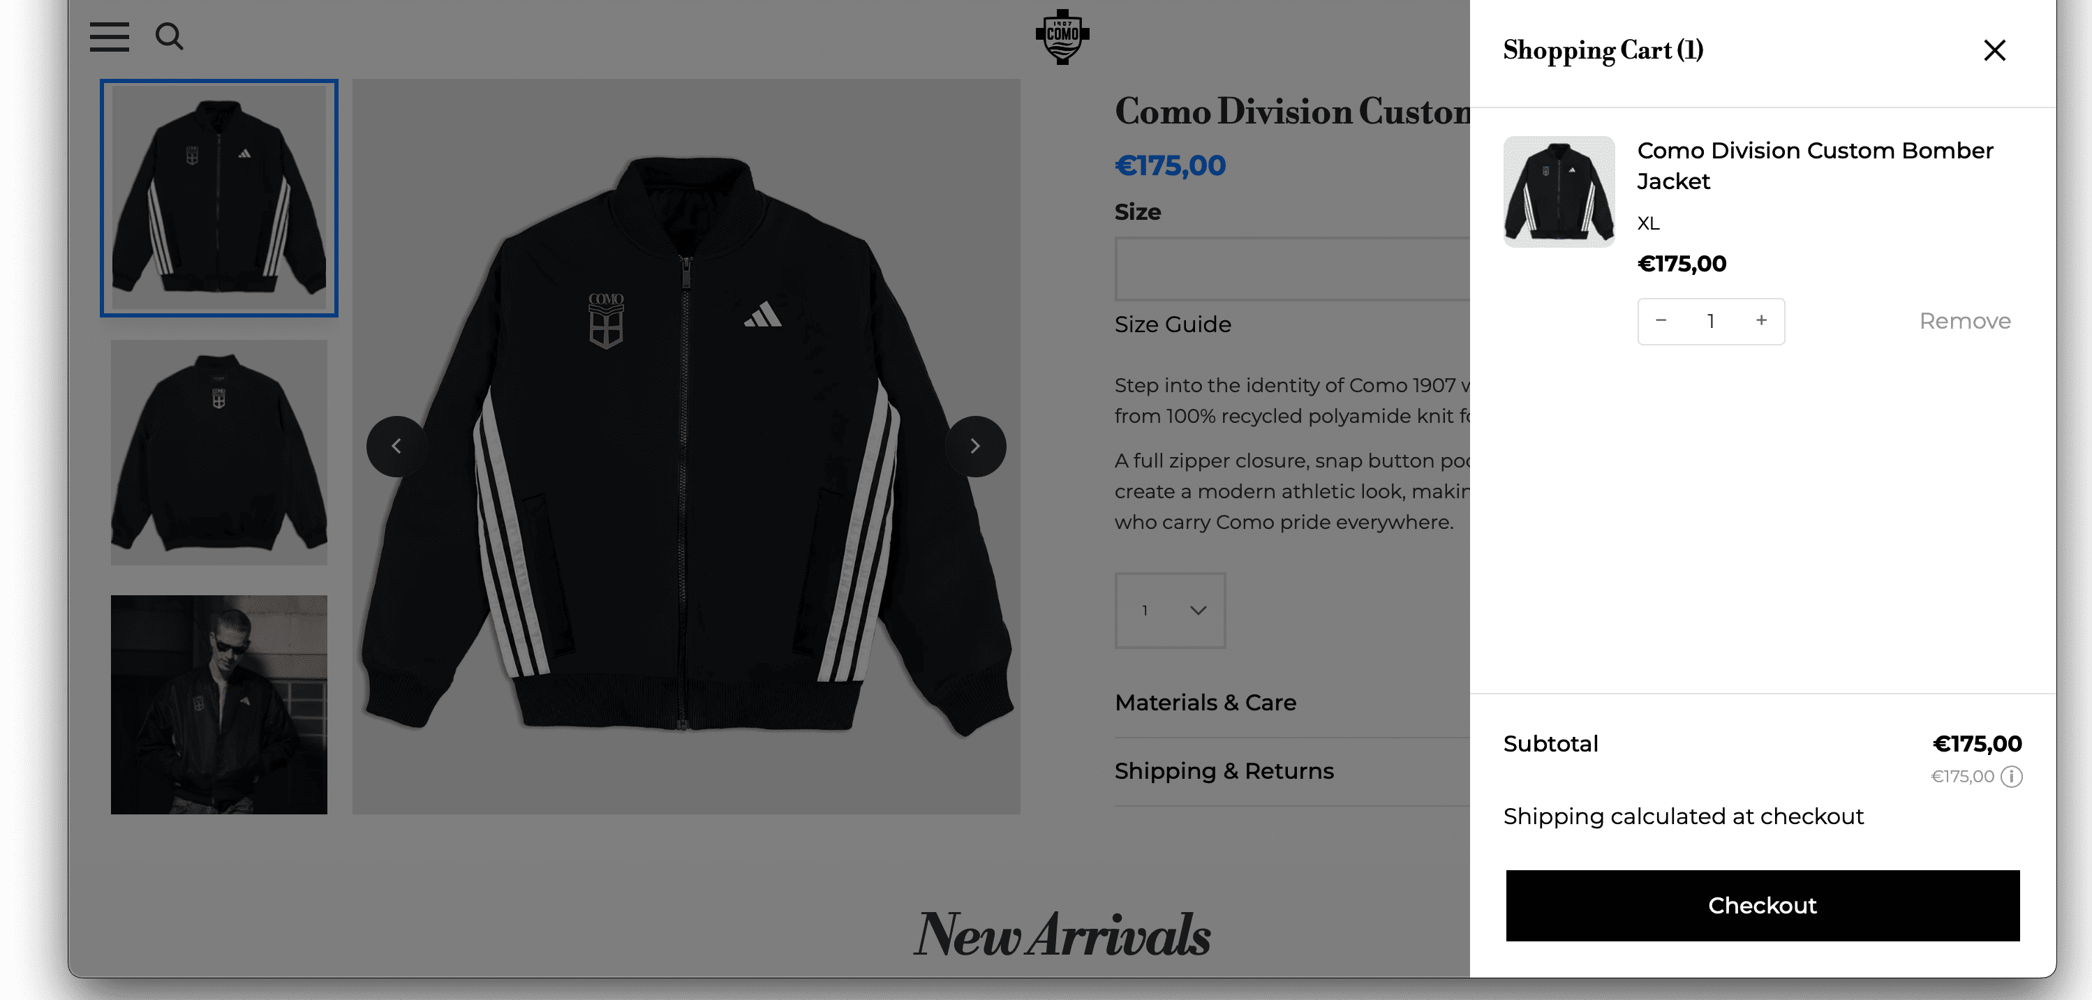Select the jacket back view thumbnail
Image resolution: width=2092 pixels, height=1000 pixels.
219,452
